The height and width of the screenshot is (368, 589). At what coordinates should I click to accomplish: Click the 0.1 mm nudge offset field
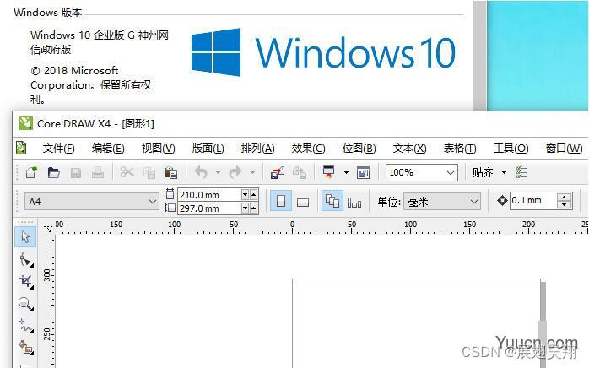click(x=533, y=200)
